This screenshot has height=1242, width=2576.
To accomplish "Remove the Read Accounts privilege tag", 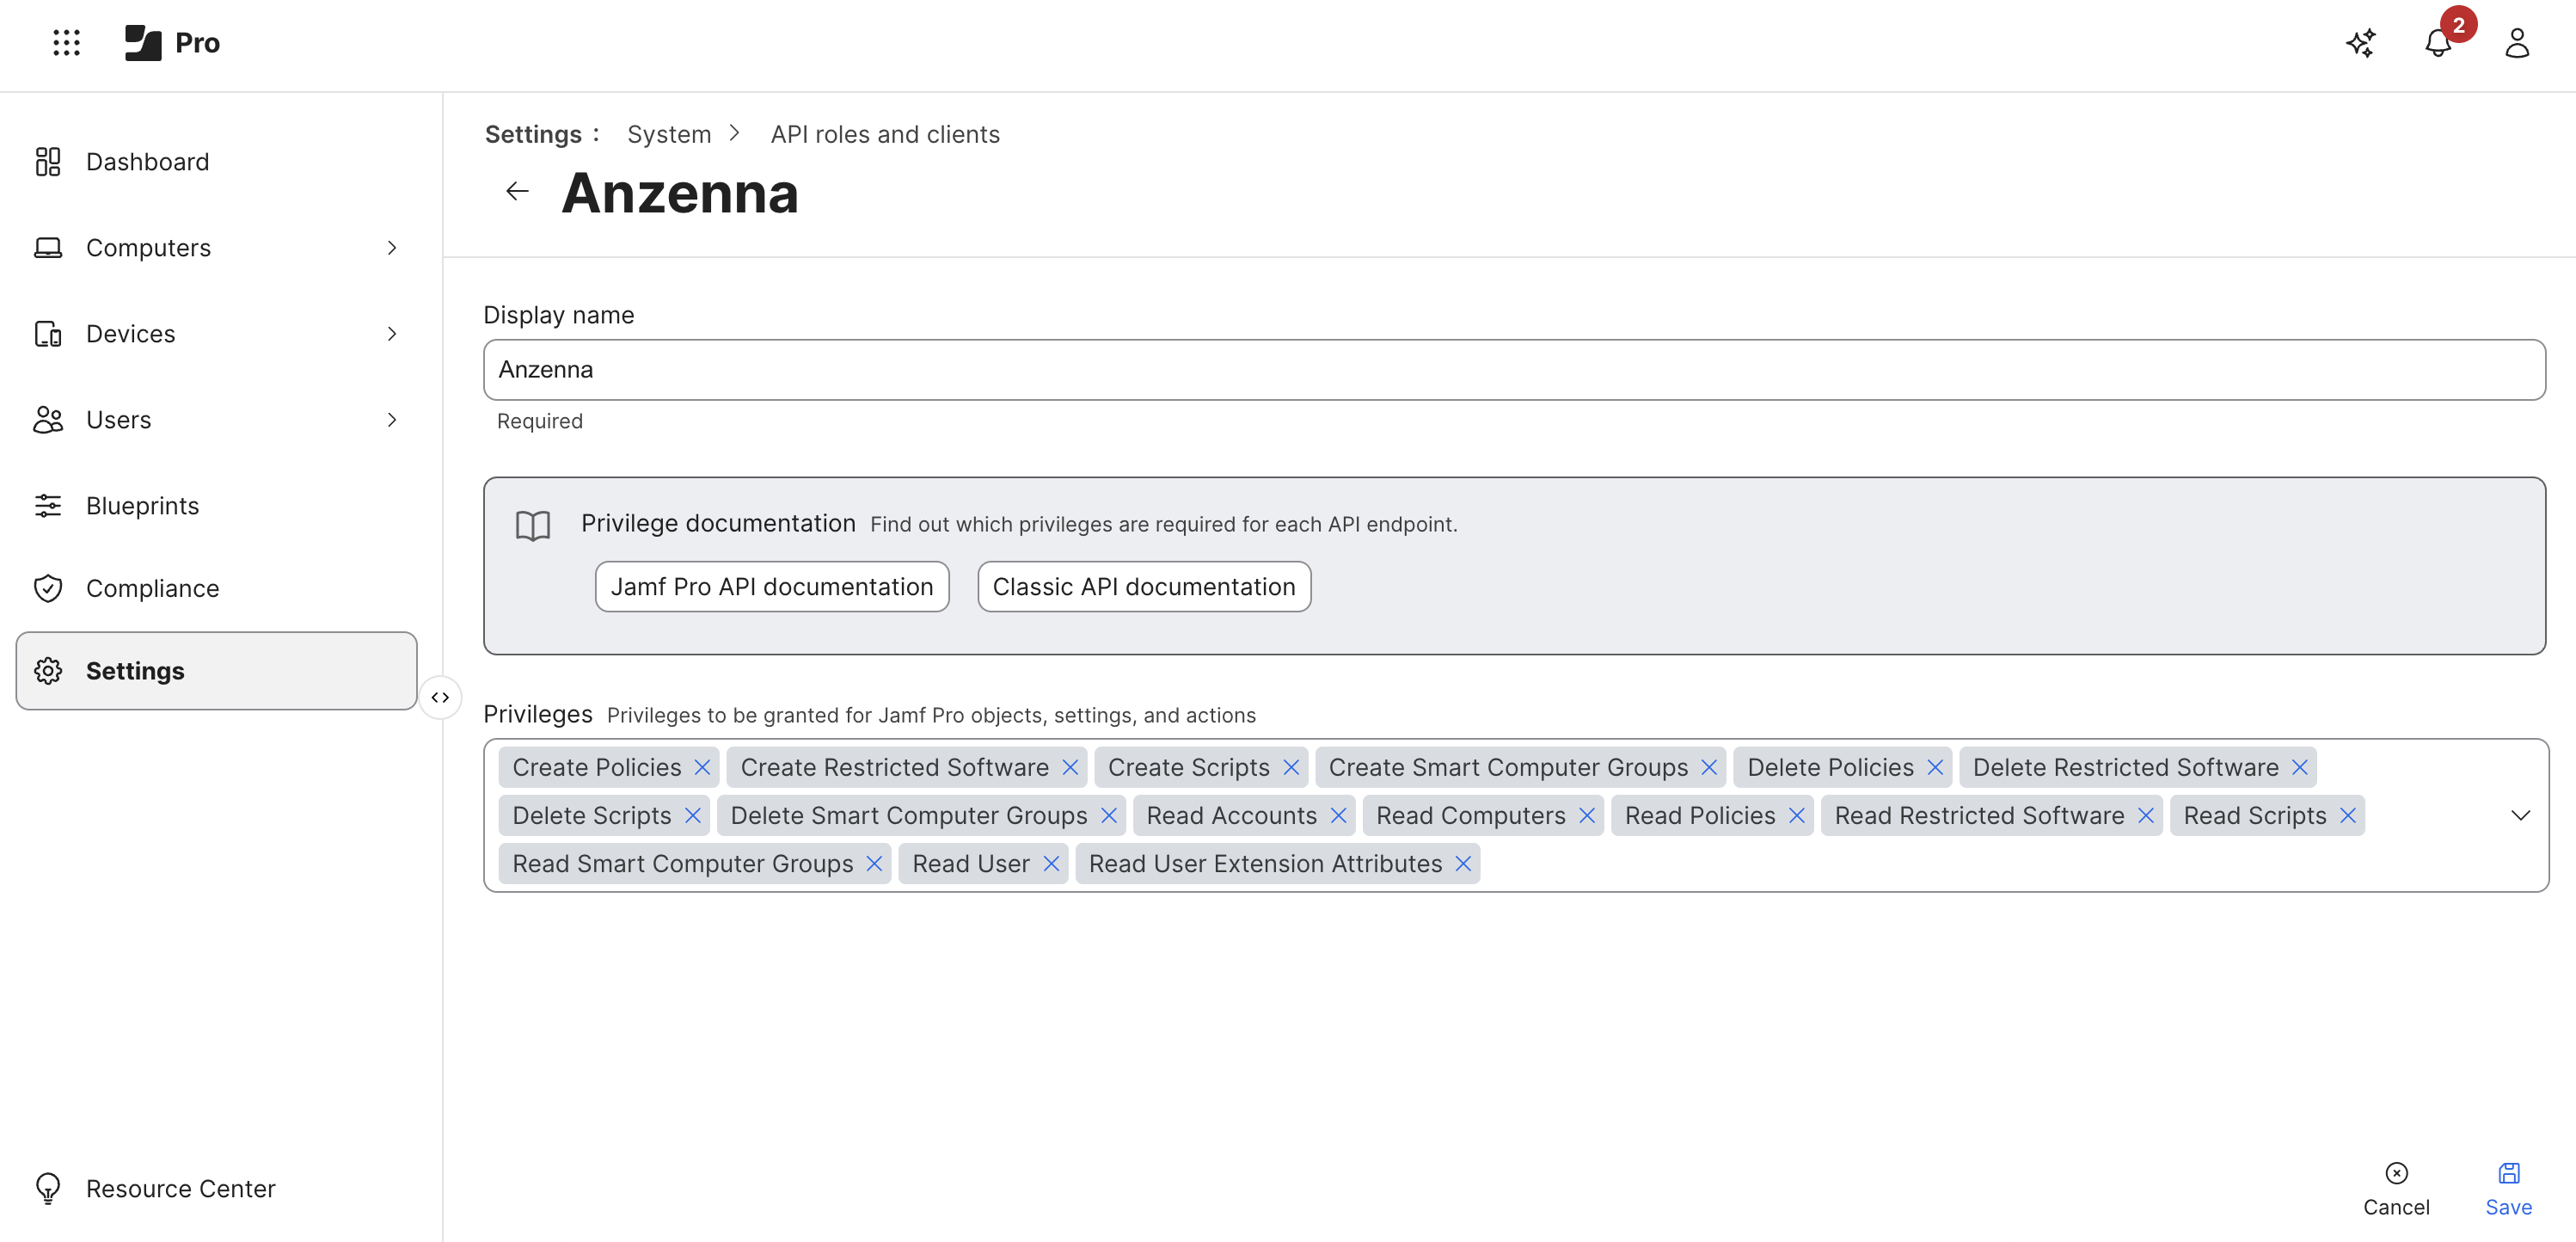I will point(1338,815).
